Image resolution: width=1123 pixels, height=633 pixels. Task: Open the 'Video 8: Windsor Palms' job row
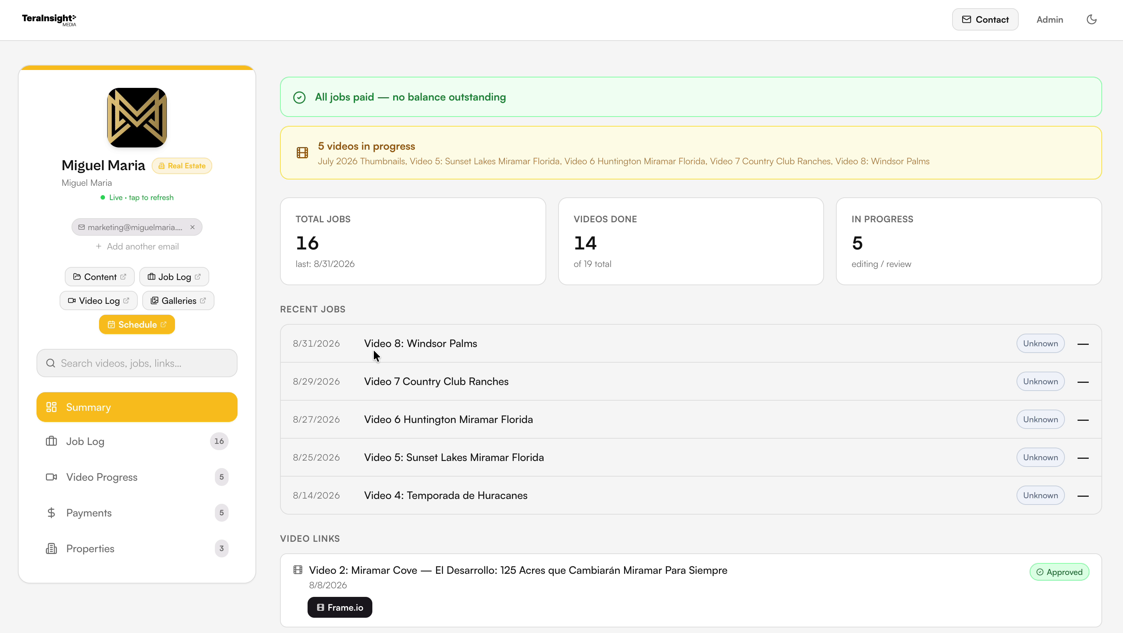691,344
